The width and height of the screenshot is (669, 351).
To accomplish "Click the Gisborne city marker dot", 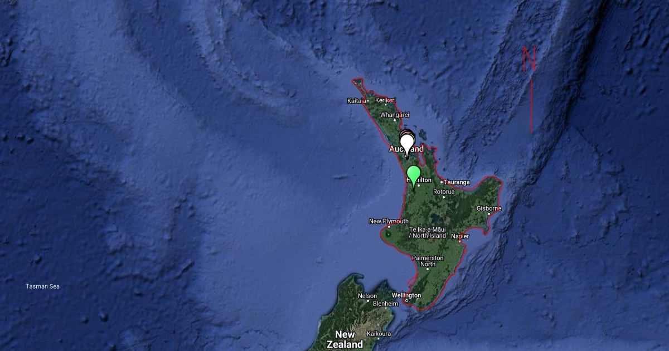I will [x=489, y=214].
